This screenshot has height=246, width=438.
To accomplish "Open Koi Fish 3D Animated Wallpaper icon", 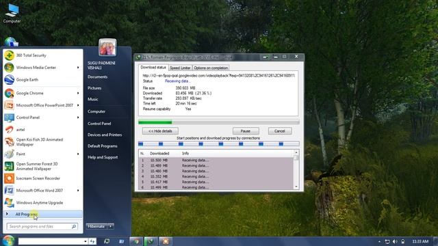I will (9, 142).
